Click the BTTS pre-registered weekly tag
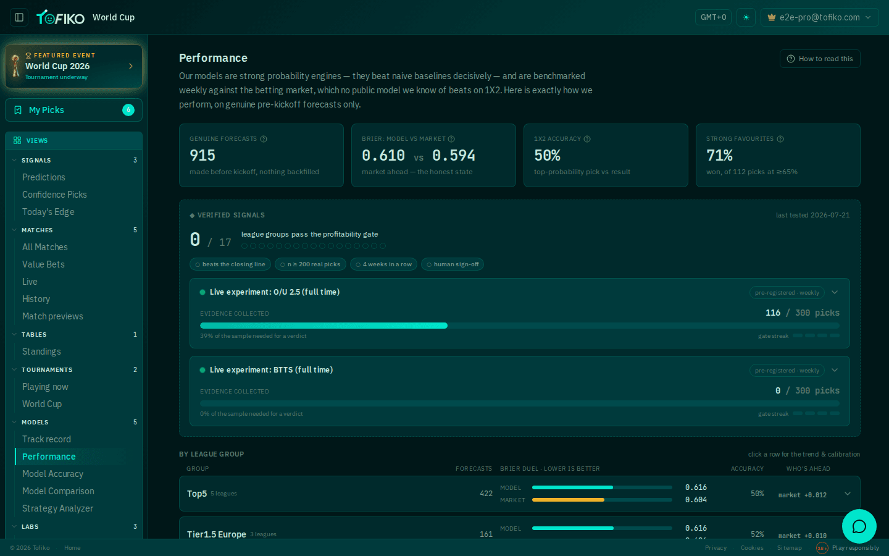Viewport: 889px width, 556px height. click(x=787, y=371)
